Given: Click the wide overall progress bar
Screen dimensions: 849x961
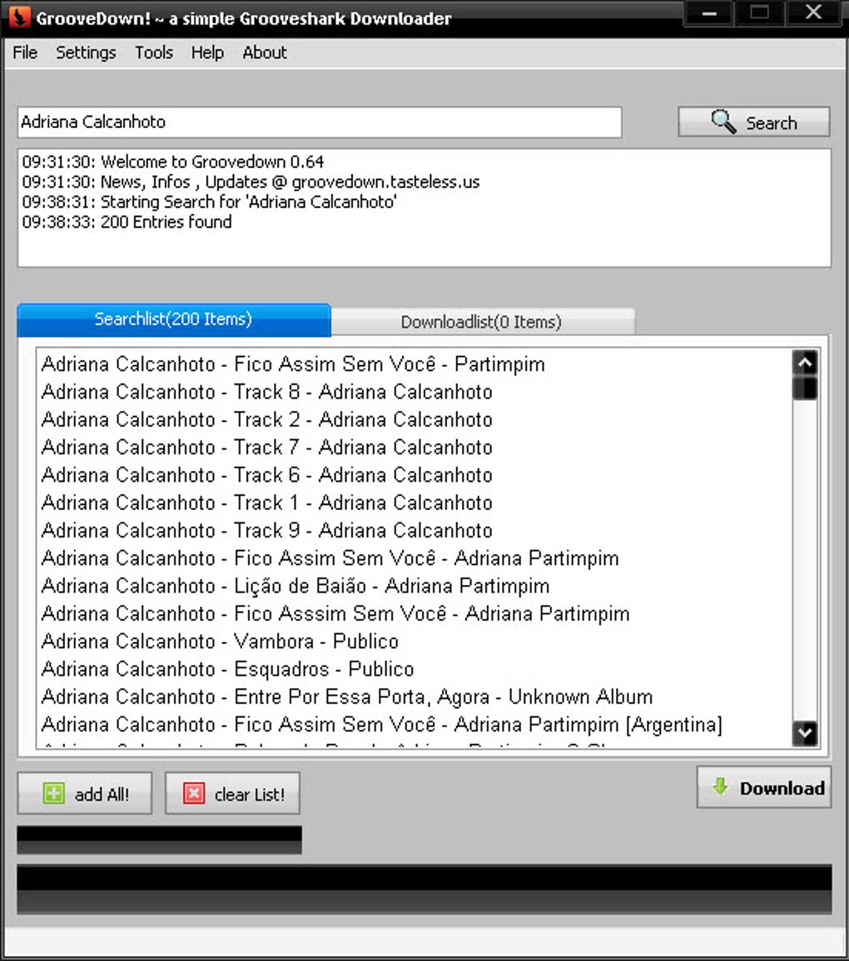Looking at the screenshot, I should pos(424,889).
